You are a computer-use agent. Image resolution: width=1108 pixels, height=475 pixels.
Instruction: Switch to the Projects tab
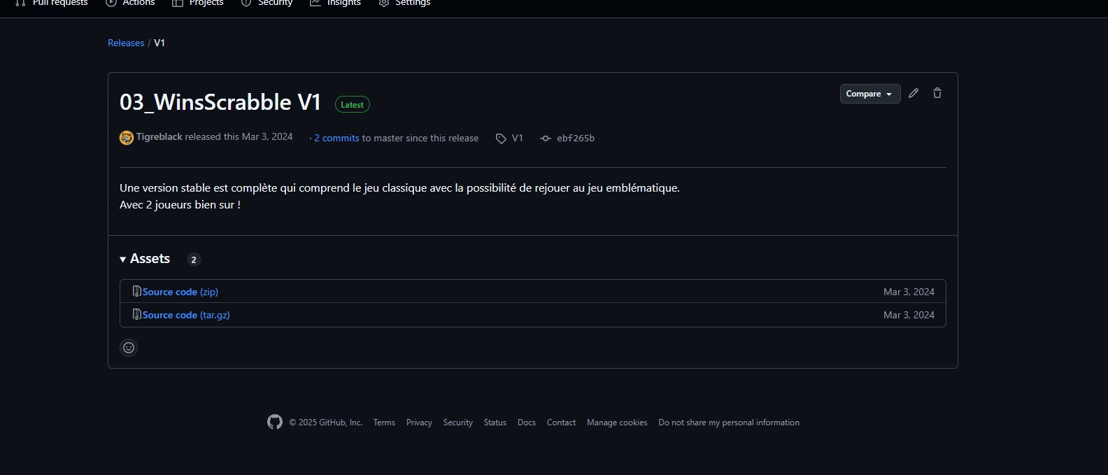click(198, 3)
